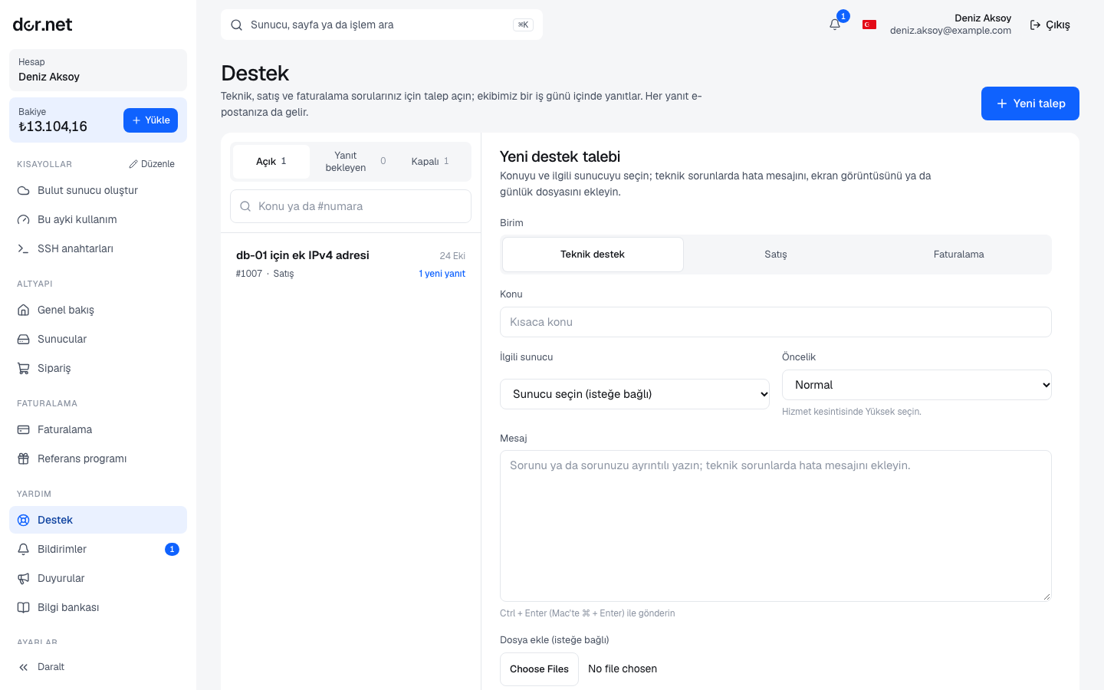
Task: Click the 1 yeni yanıt label
Action: point(442,274)
